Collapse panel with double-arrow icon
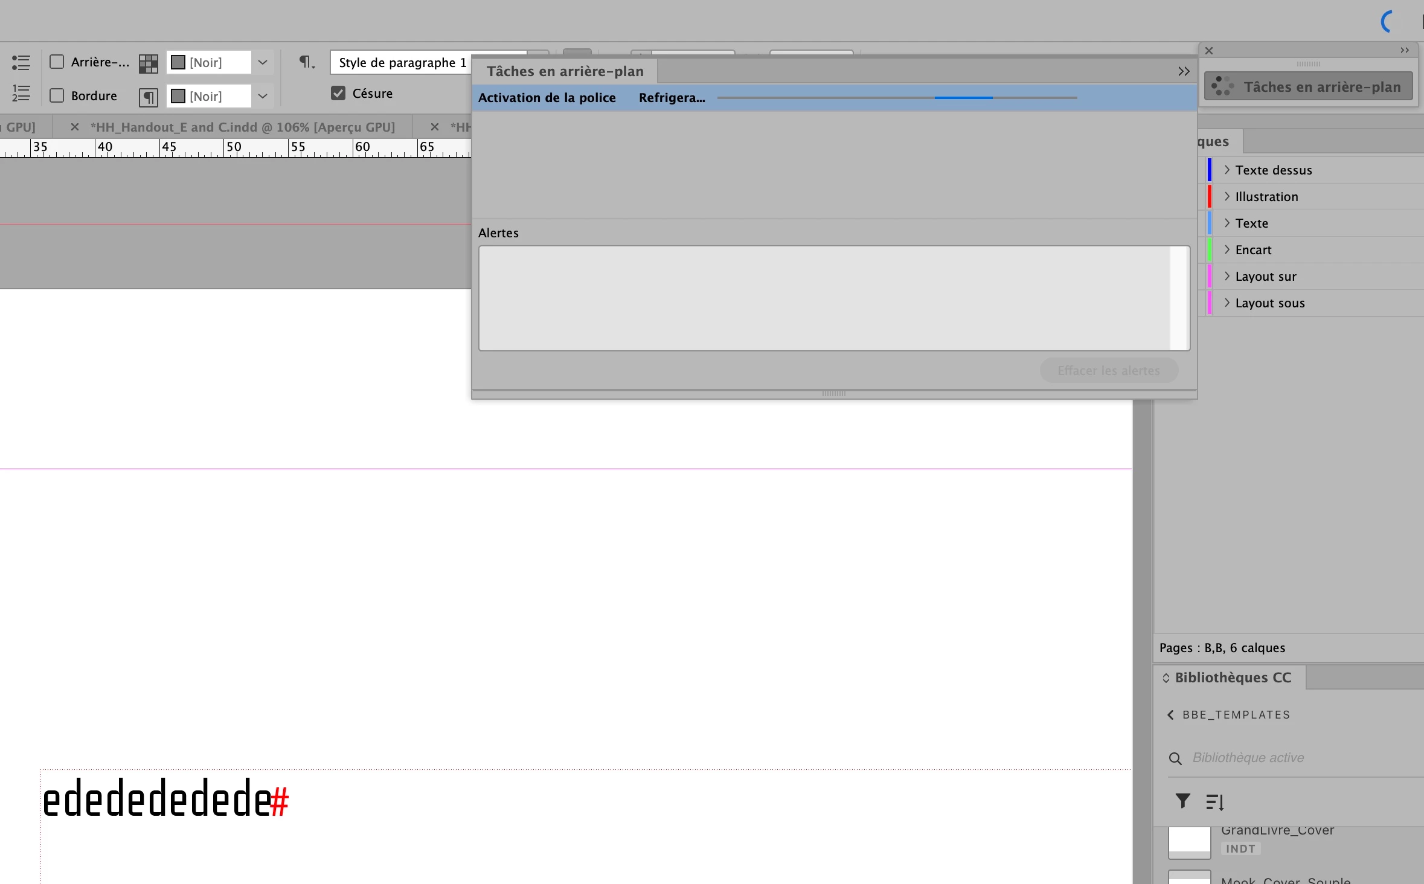 pos(1183,71)
